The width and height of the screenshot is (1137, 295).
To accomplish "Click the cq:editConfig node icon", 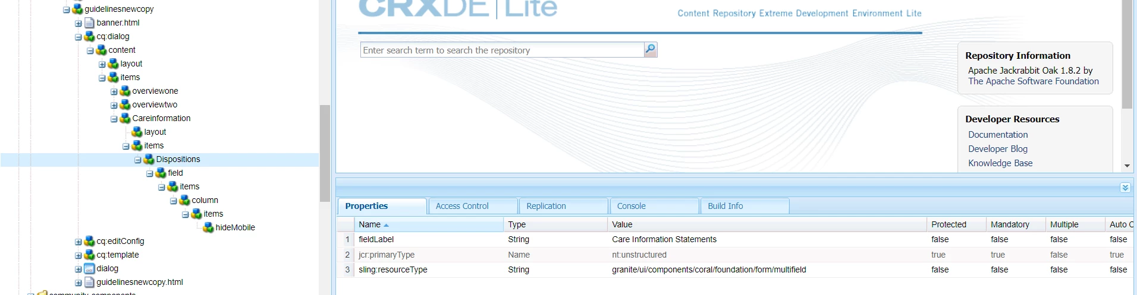I will tap(90, 241).
